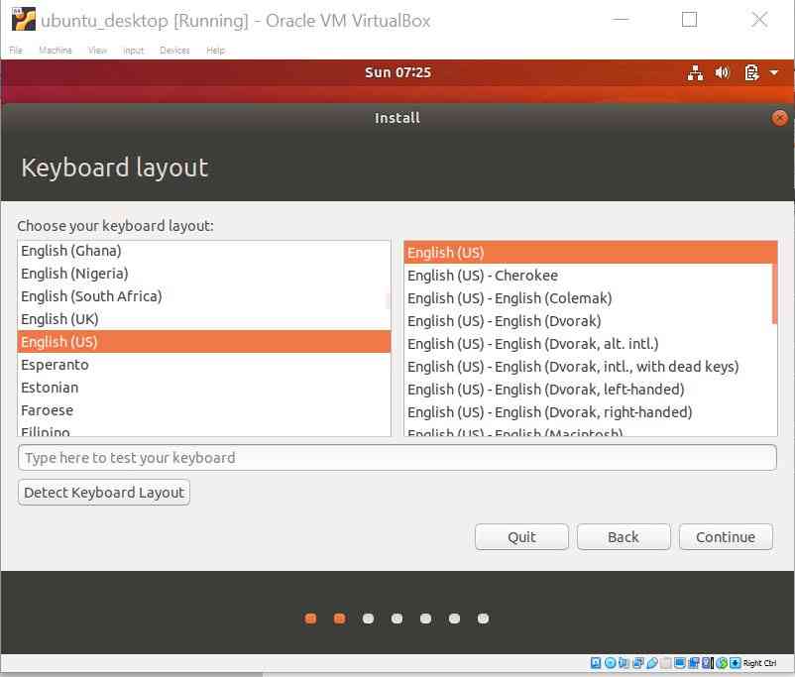Open the Help menu
795x677 pixels.
pos(215,51)
